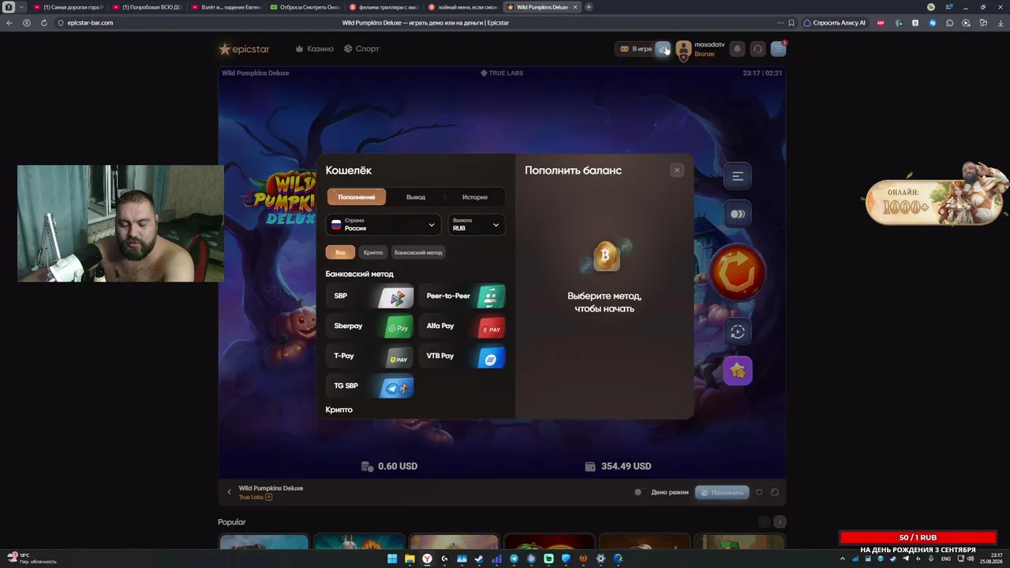Click the Спросить Алису AI button
Screen dimensions: 1010x568
pyautogui.click(x=835, y=23)
